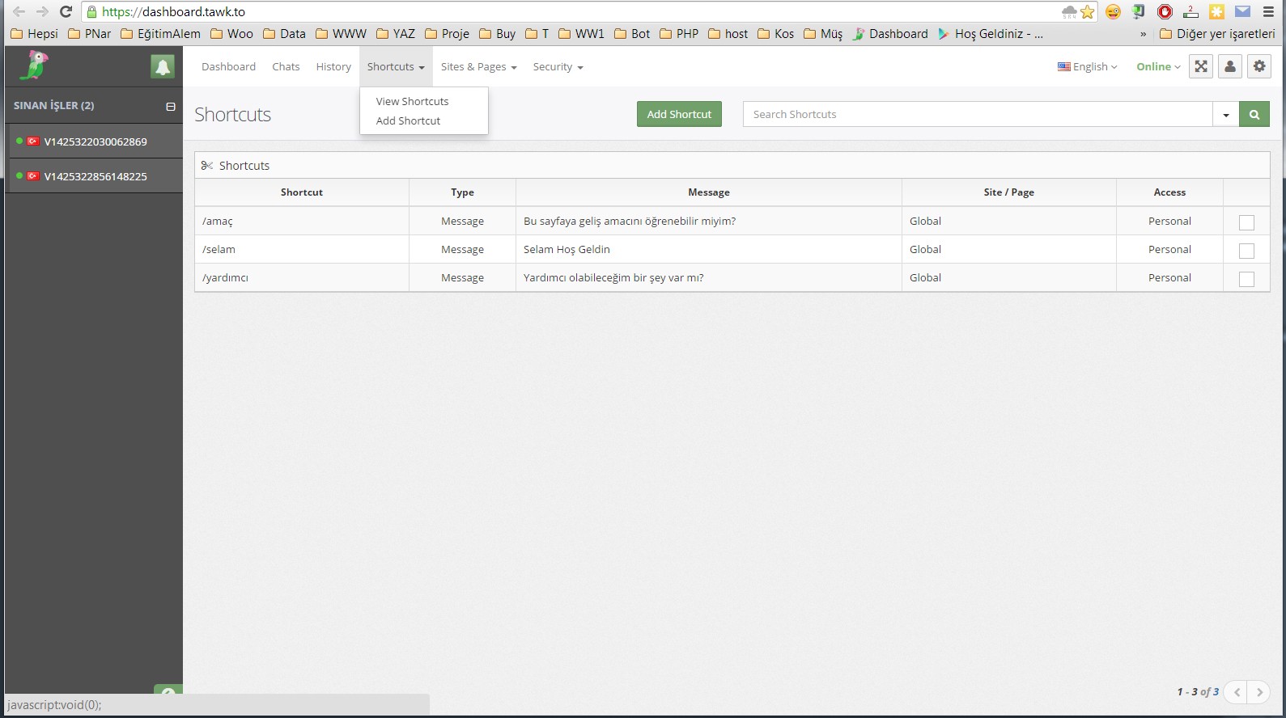Click the notification bell icon
Image resolution: width=1286 pixels, height=718 pixels.
(x=163, y=67)
